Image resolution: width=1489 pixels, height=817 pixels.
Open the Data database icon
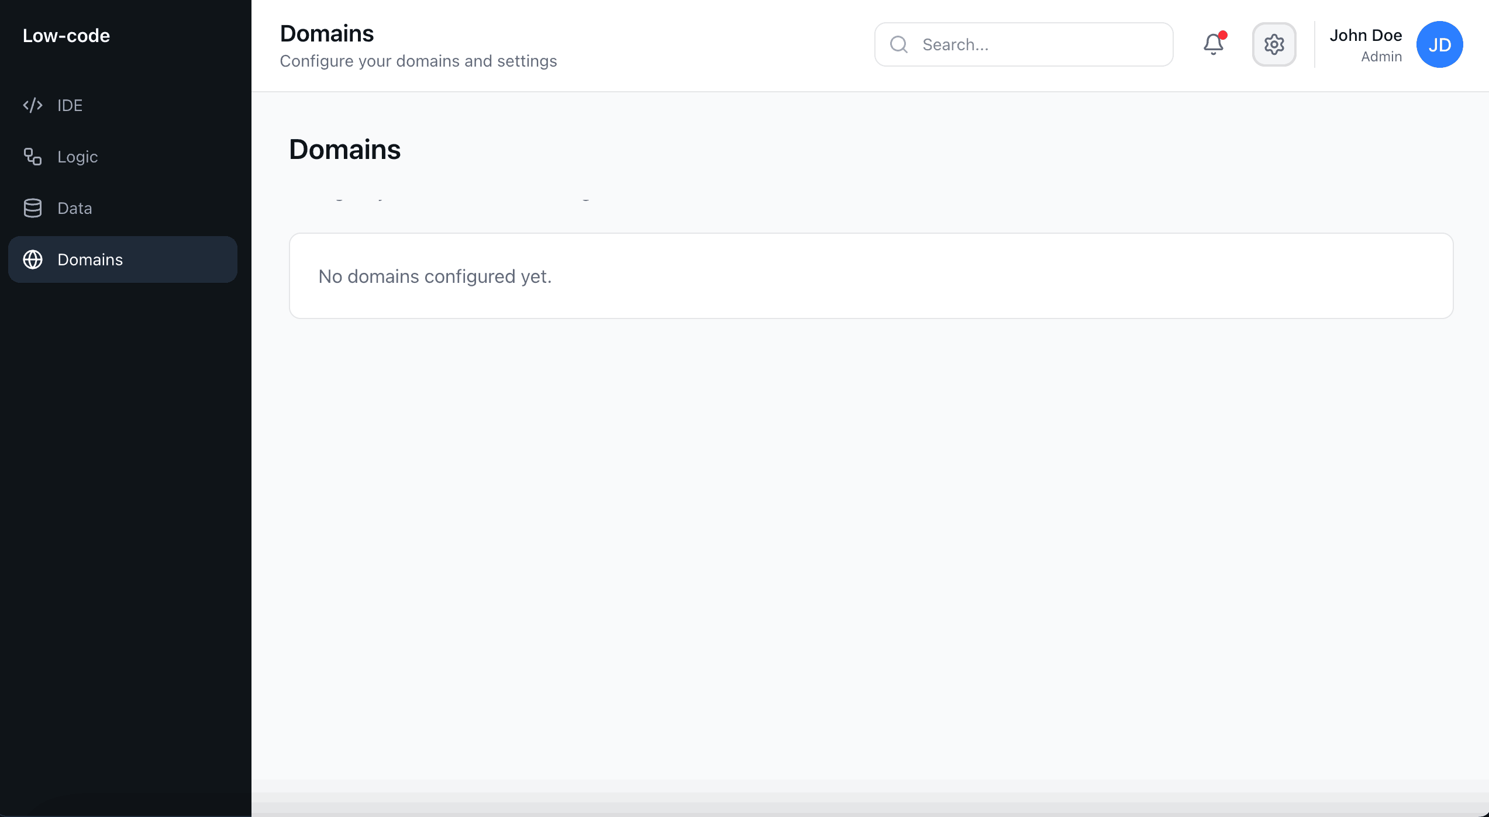pos(33,207)
